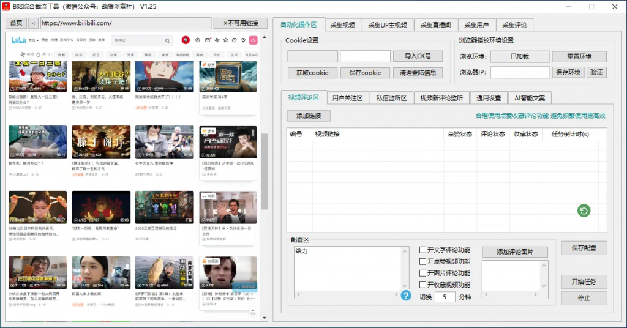Screen dimensions: 627x328
Task: Click browser panel scroll-down arrow
Action: coord(265,318)
